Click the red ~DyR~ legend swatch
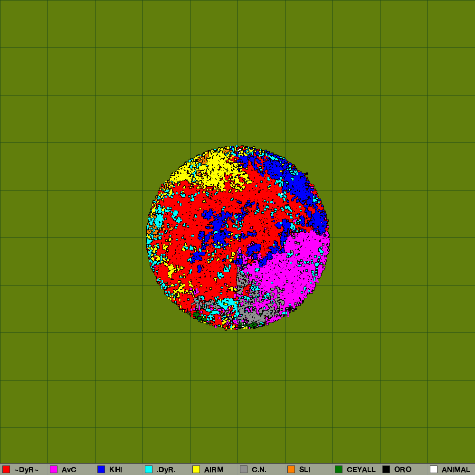 click(6, 469)
